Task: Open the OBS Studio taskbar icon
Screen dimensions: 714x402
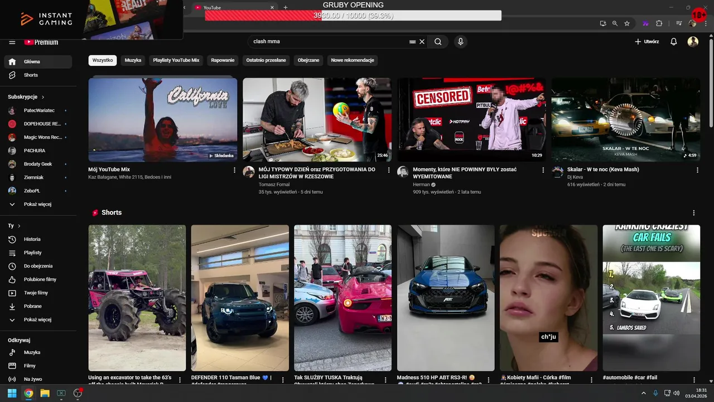Action: pos(78,393)
